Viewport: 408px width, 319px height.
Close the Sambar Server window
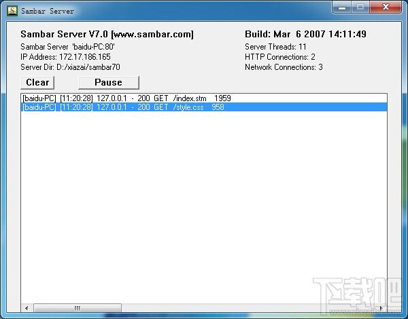click(386, 7)
